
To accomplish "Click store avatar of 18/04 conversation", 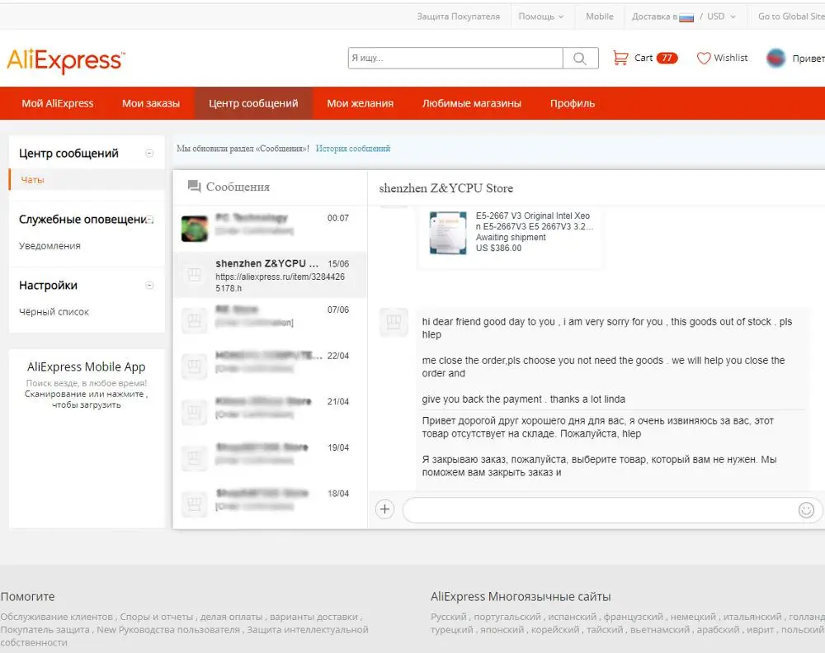I will (194, 504).
